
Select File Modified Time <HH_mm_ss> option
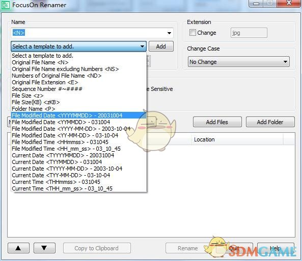click(x=78, y=149)
